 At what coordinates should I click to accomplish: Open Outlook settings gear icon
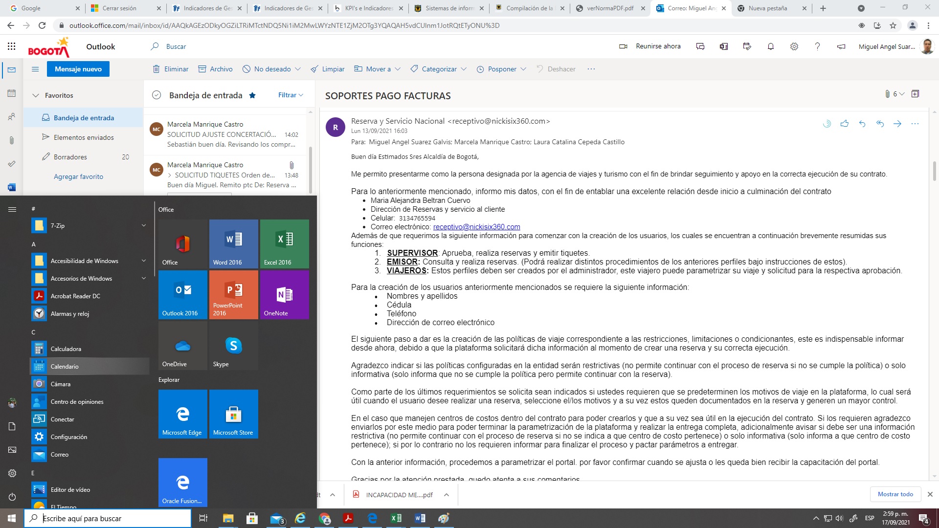pos(794,46)
